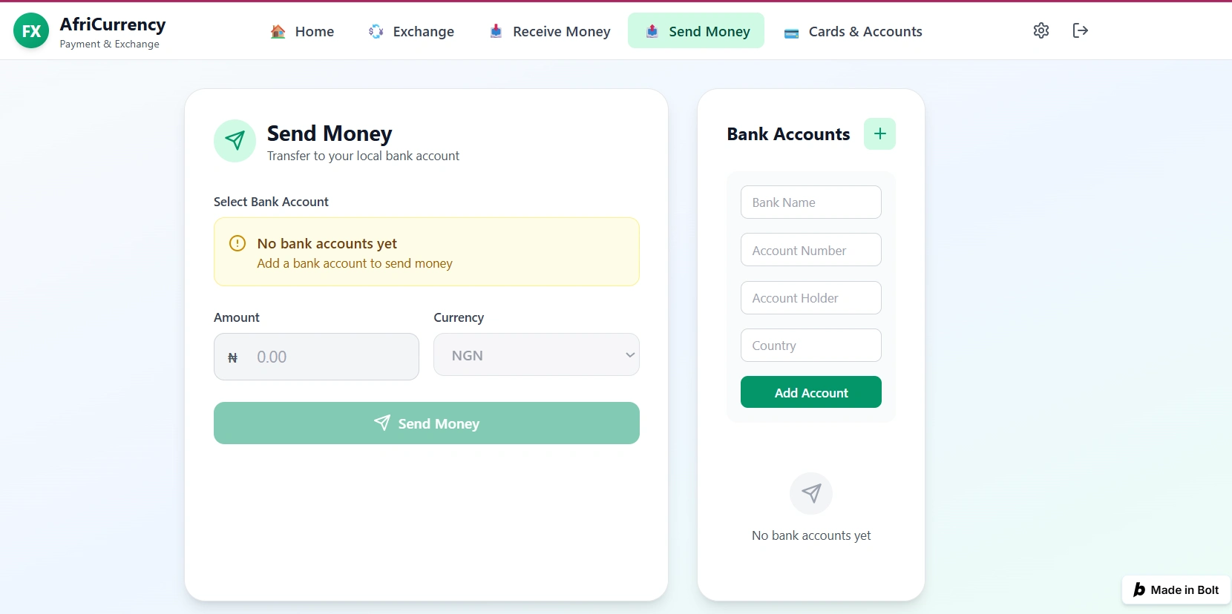
Task: Click into the Account Number field
Action: [x=810, y=251]
